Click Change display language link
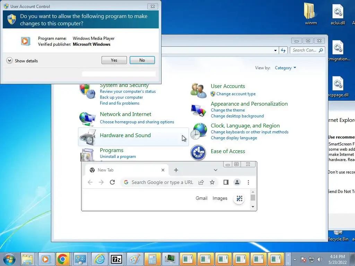Screen dimensions: 355x266 tap(234, 138)
